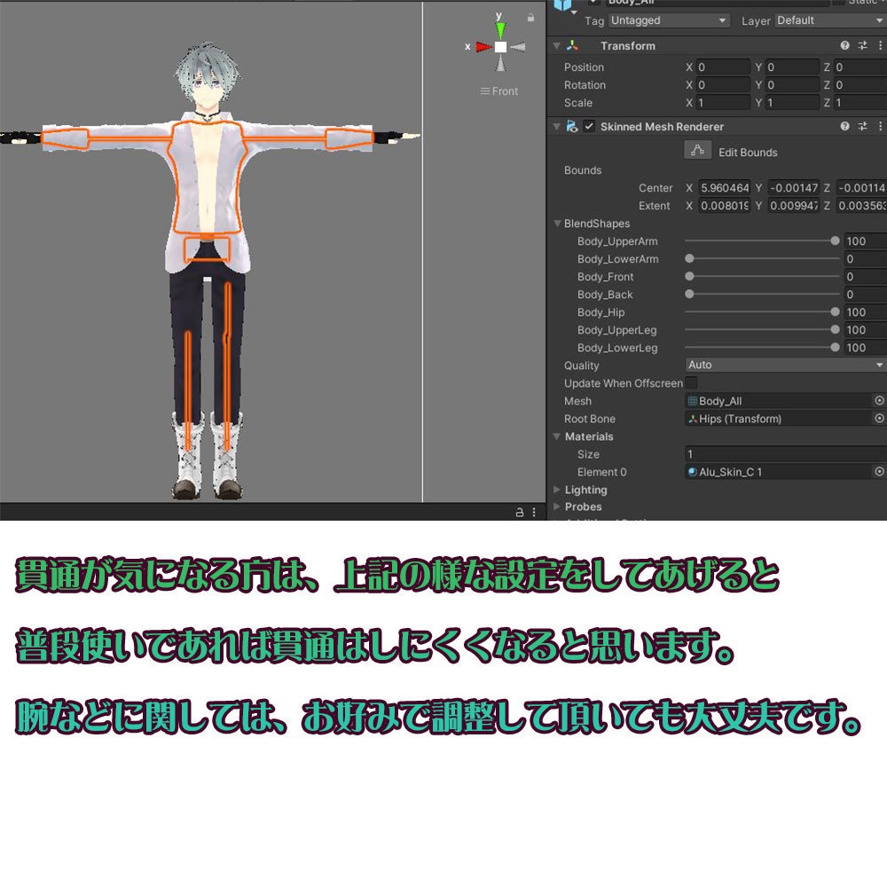Expand the Lighting section
887x887 pixels.
[557, 490]
